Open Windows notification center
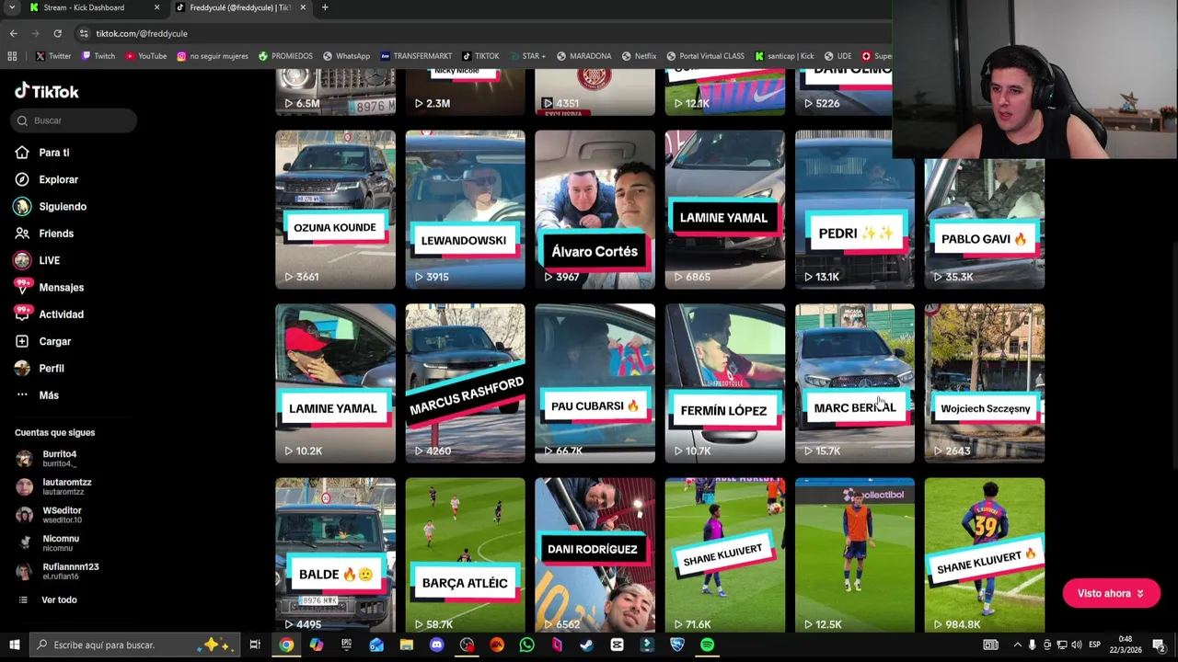 click(x=1159, y=645)
